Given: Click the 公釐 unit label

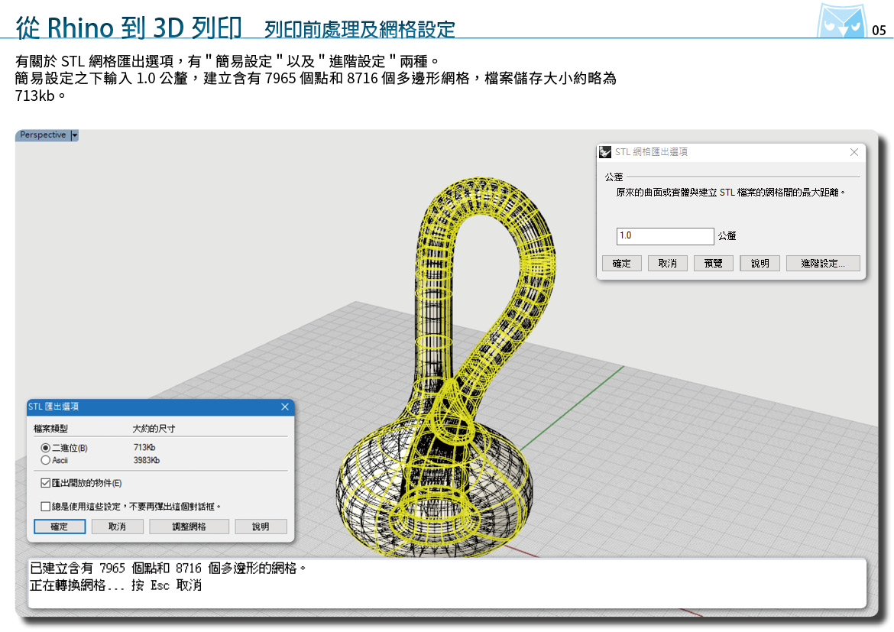Looking at the screenshot, I should [x=727, y=235].
